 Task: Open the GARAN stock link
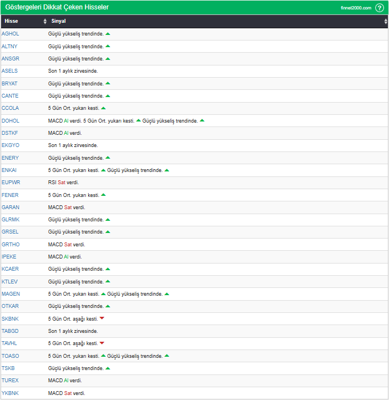[10, 207]
